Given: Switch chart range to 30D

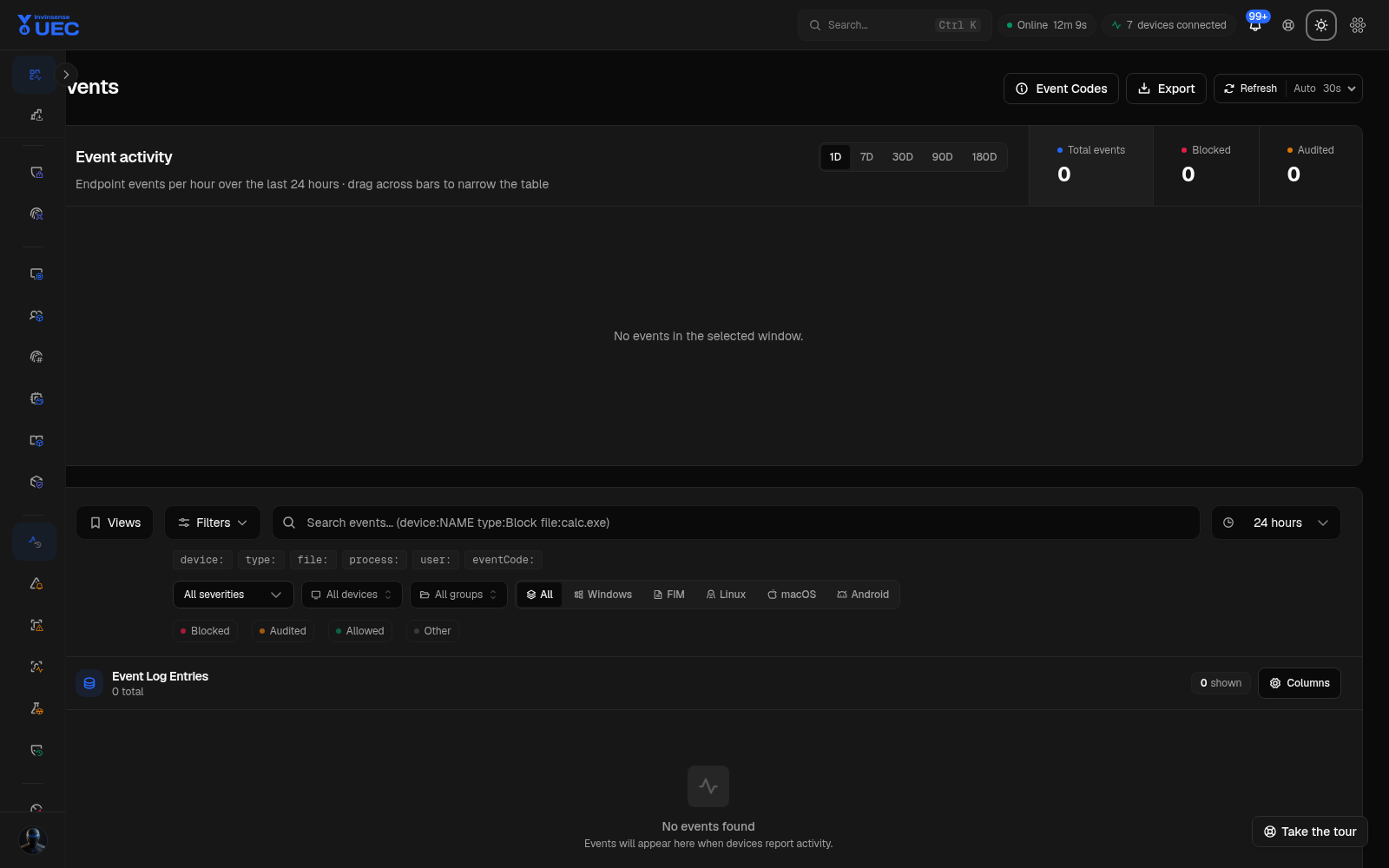Looking at the screenshot, I should point(903,157).
